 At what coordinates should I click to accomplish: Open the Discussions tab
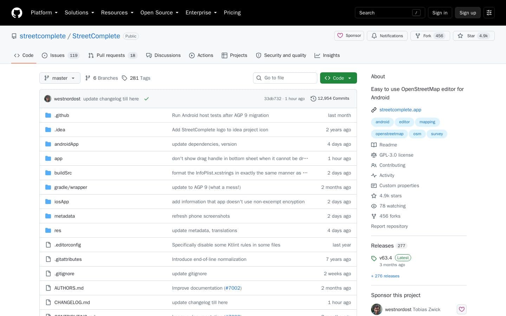tap(163, 55)
